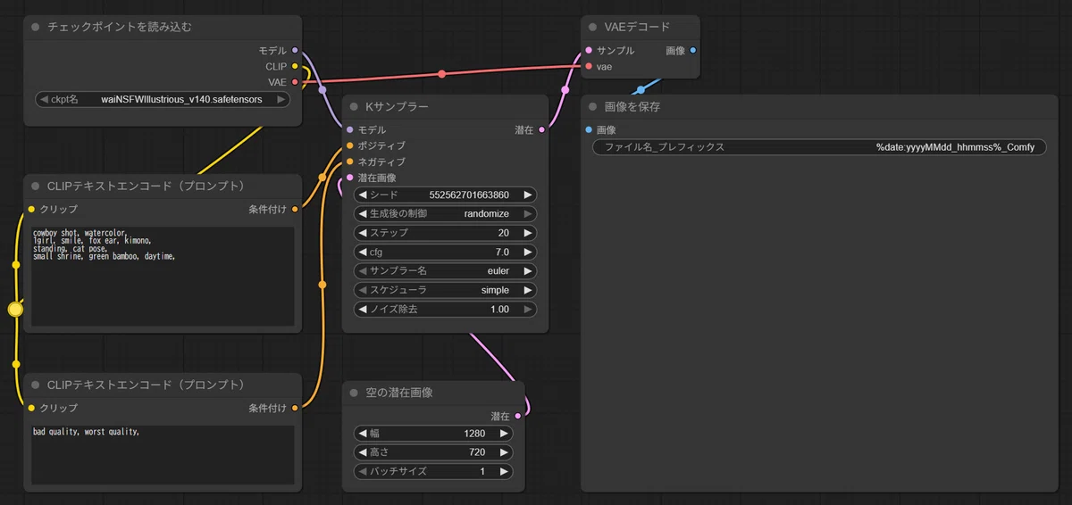Decrease the シード value with its left arrow
This screenshot has height=505, width=1072.
tap(364, 195)
